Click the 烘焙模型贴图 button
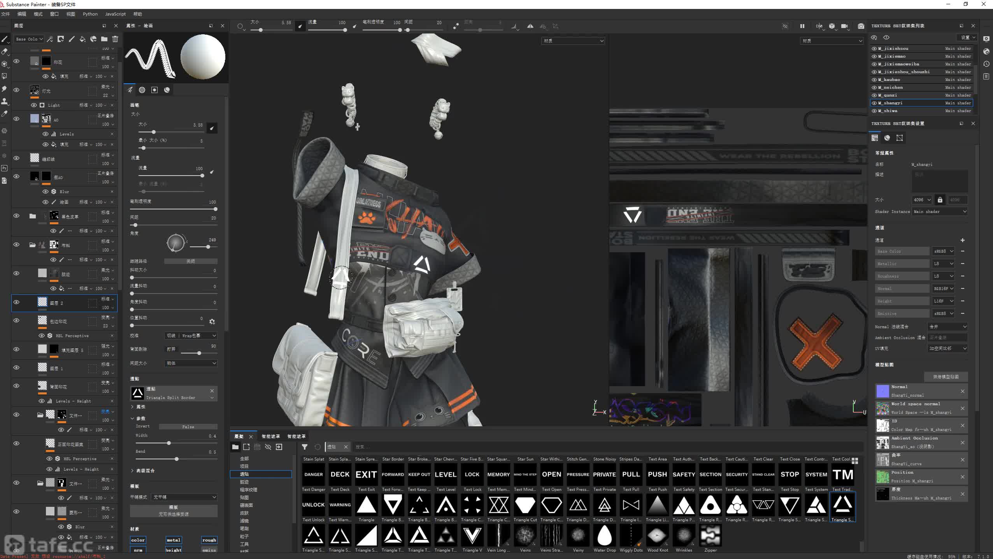The image size is (993, 559). click(946, 377)
